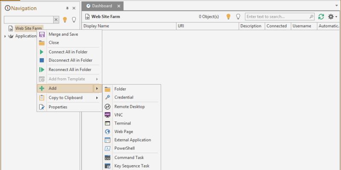Add a Terminal connection
Viewport: 341px width, 170px height.
[122, 123]
